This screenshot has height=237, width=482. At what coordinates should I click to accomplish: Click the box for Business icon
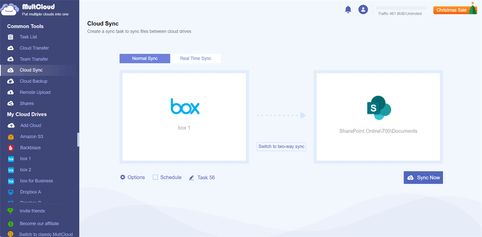click(11, 181)
